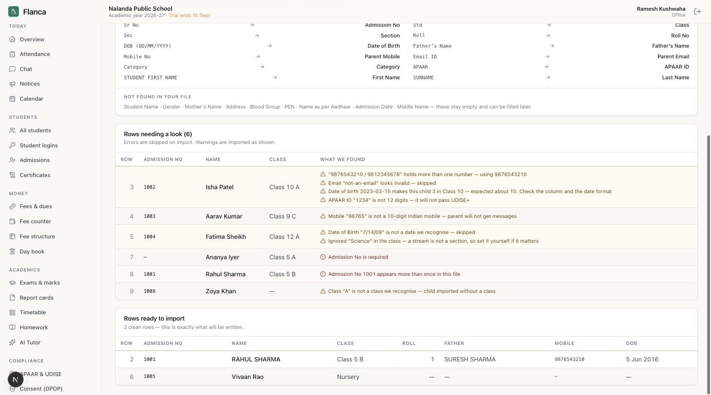
Task: Click the 'DOB (DD/MM/YYYY)' column label
Action: tap(148, 46)
